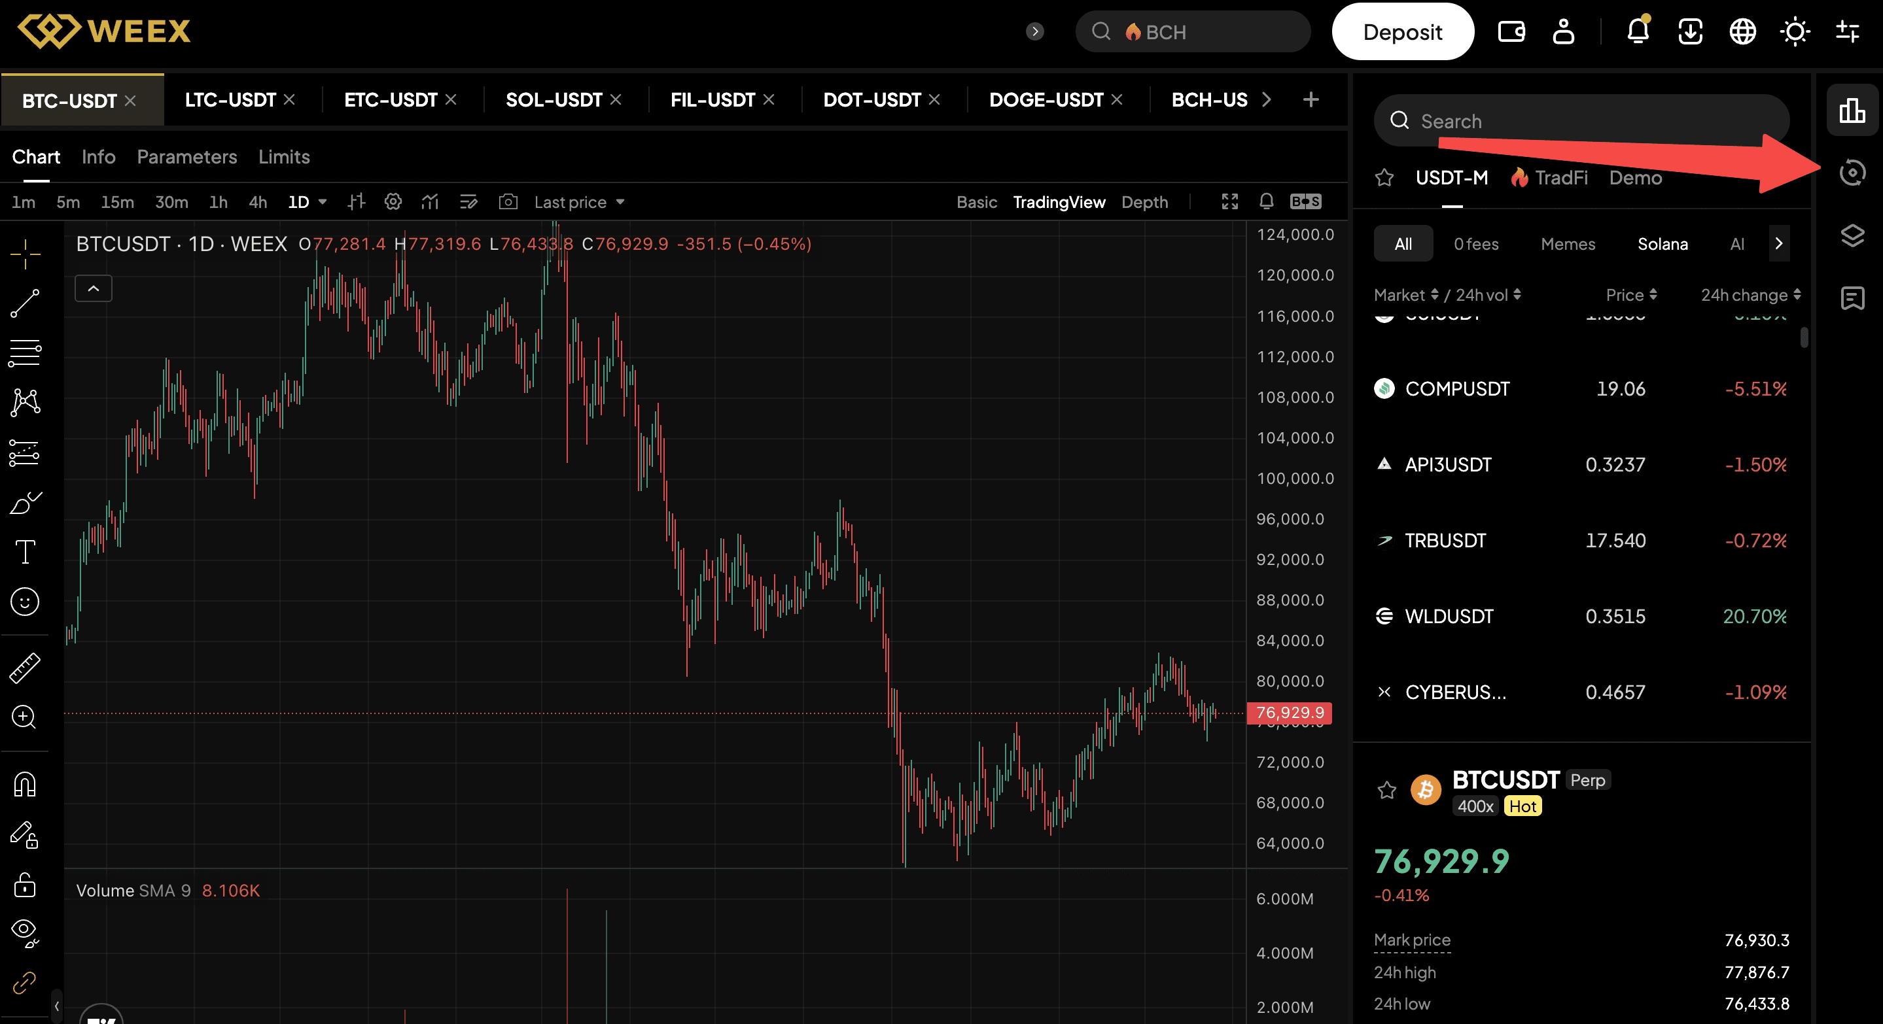The width and height of the screenshot is (1883, 1024).
Task: Open the wallet icon in header
Action: 1511,31
